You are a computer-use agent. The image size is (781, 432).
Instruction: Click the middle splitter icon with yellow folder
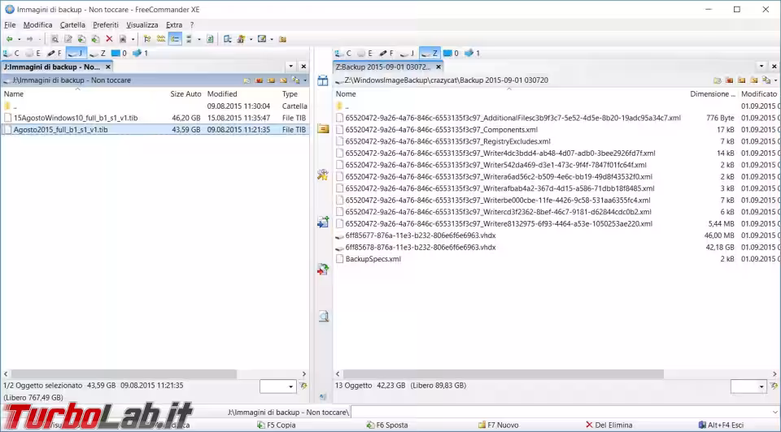pos(323,129)
